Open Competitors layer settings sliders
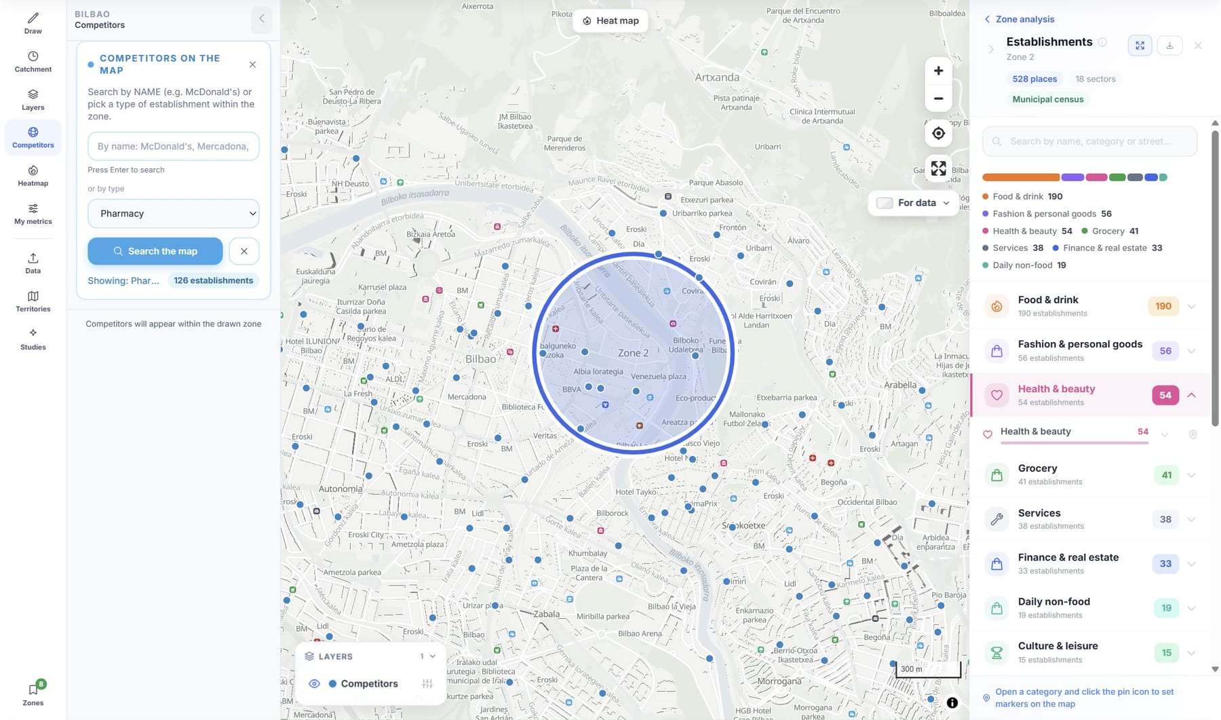Screen dimensions: 1221x720 (x=427, y=684)
